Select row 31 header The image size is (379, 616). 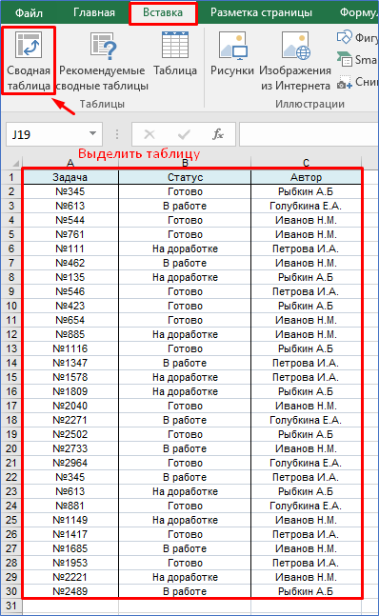point(11,606)
